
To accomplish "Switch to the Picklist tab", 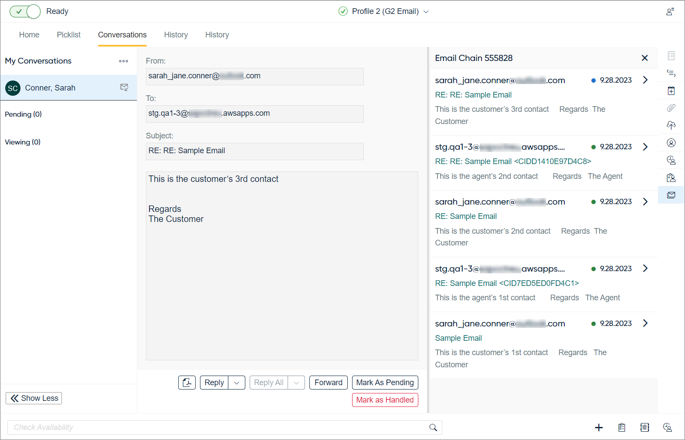I will point(69,35).
